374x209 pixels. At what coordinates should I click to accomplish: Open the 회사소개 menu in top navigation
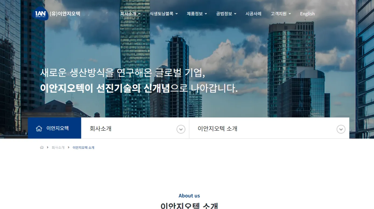click(x=130, y=14)
